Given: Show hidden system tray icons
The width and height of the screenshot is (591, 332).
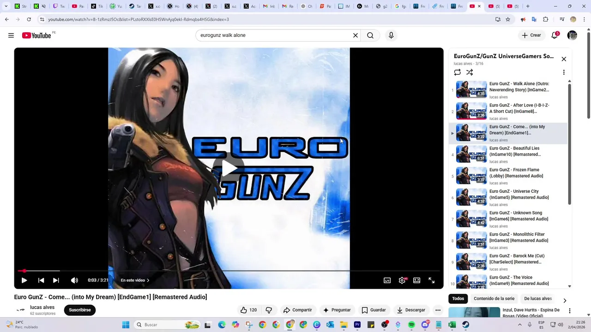Looking at the screenshot, I should tap(520, 325).
